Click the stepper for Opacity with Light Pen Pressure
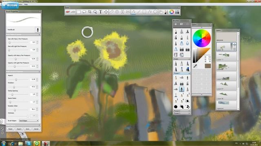261x146 pixels. 37,66
